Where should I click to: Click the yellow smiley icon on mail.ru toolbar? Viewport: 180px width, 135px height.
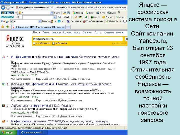(x=20, y=13)
